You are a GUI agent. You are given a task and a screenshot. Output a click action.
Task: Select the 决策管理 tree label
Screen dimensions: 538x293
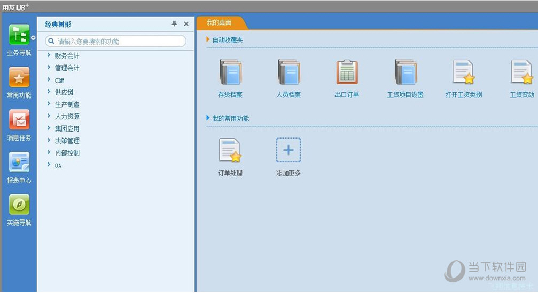tap(67, 141)
